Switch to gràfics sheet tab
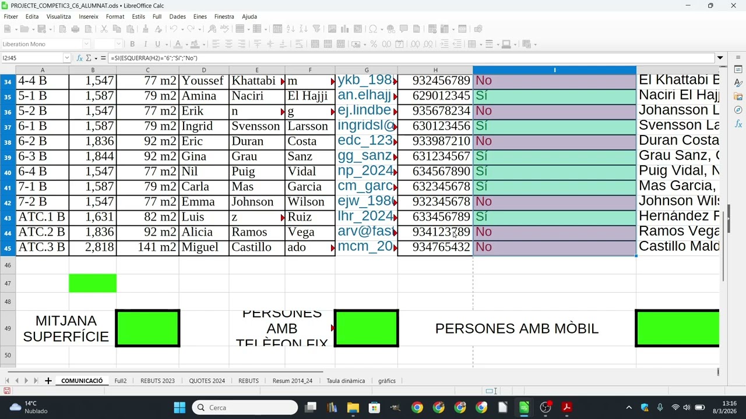 coord(387,381)
